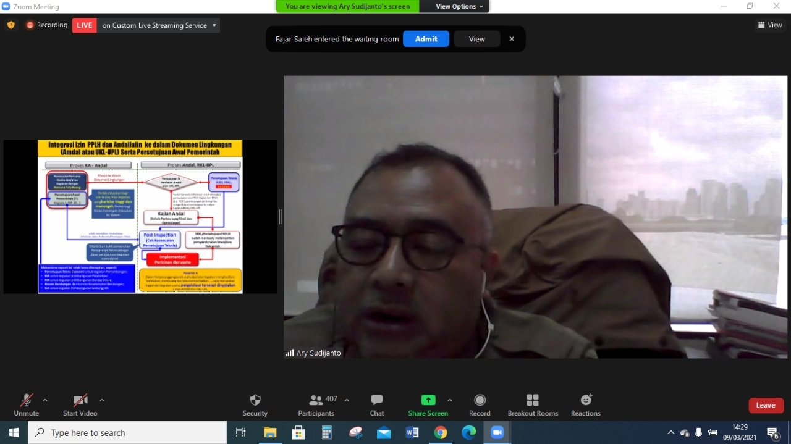Image resolution: width=791 pixels, height=444 pixels.
Task: Expand the Custom Live Streaming Service dropdown
Action: click(x=214, y=25)
